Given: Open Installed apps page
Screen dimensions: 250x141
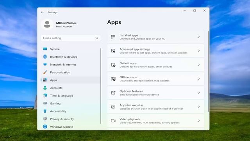Looking at the screenshot, I should 155,37.
